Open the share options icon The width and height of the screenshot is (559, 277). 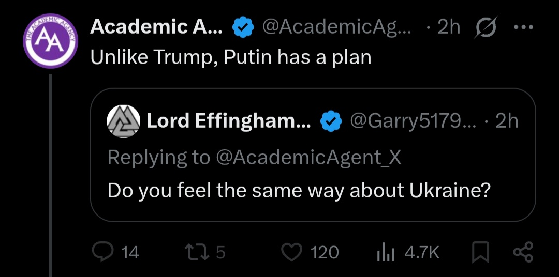click(x=522, y=252)
